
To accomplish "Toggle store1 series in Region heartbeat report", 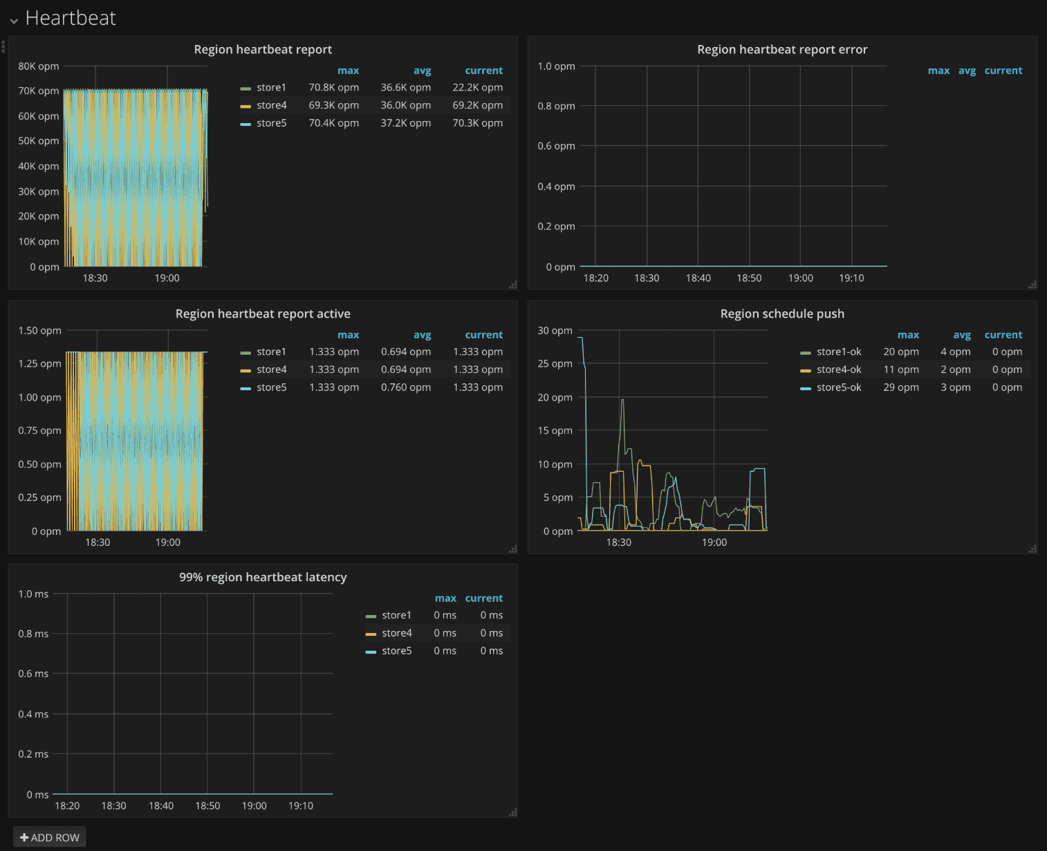I will pos(271,88).
